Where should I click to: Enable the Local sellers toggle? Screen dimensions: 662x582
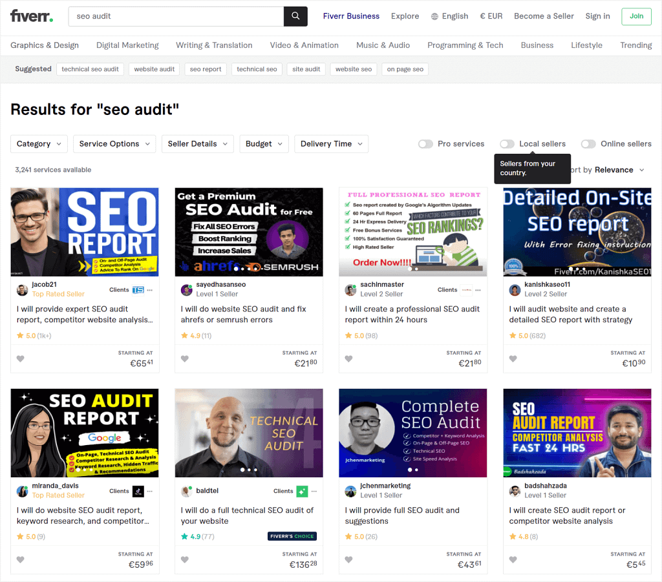click(x=507, y=144)
